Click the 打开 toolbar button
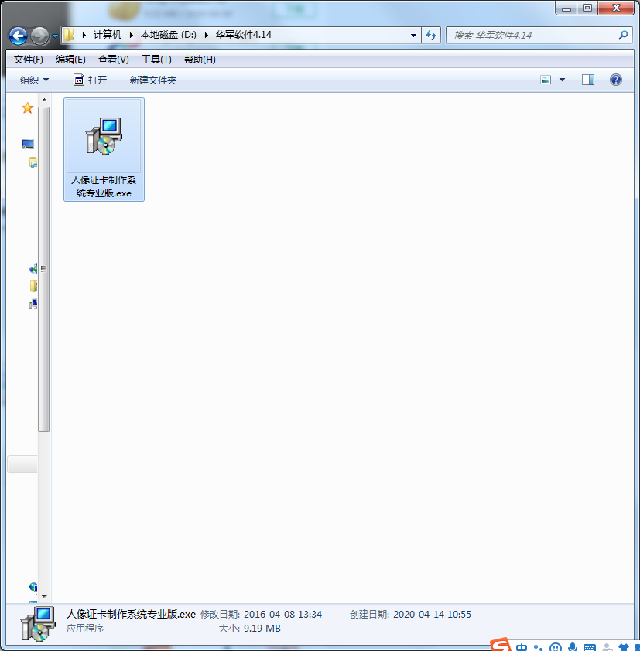This screenshot has height=651, width=640. [x=91, y=80]
